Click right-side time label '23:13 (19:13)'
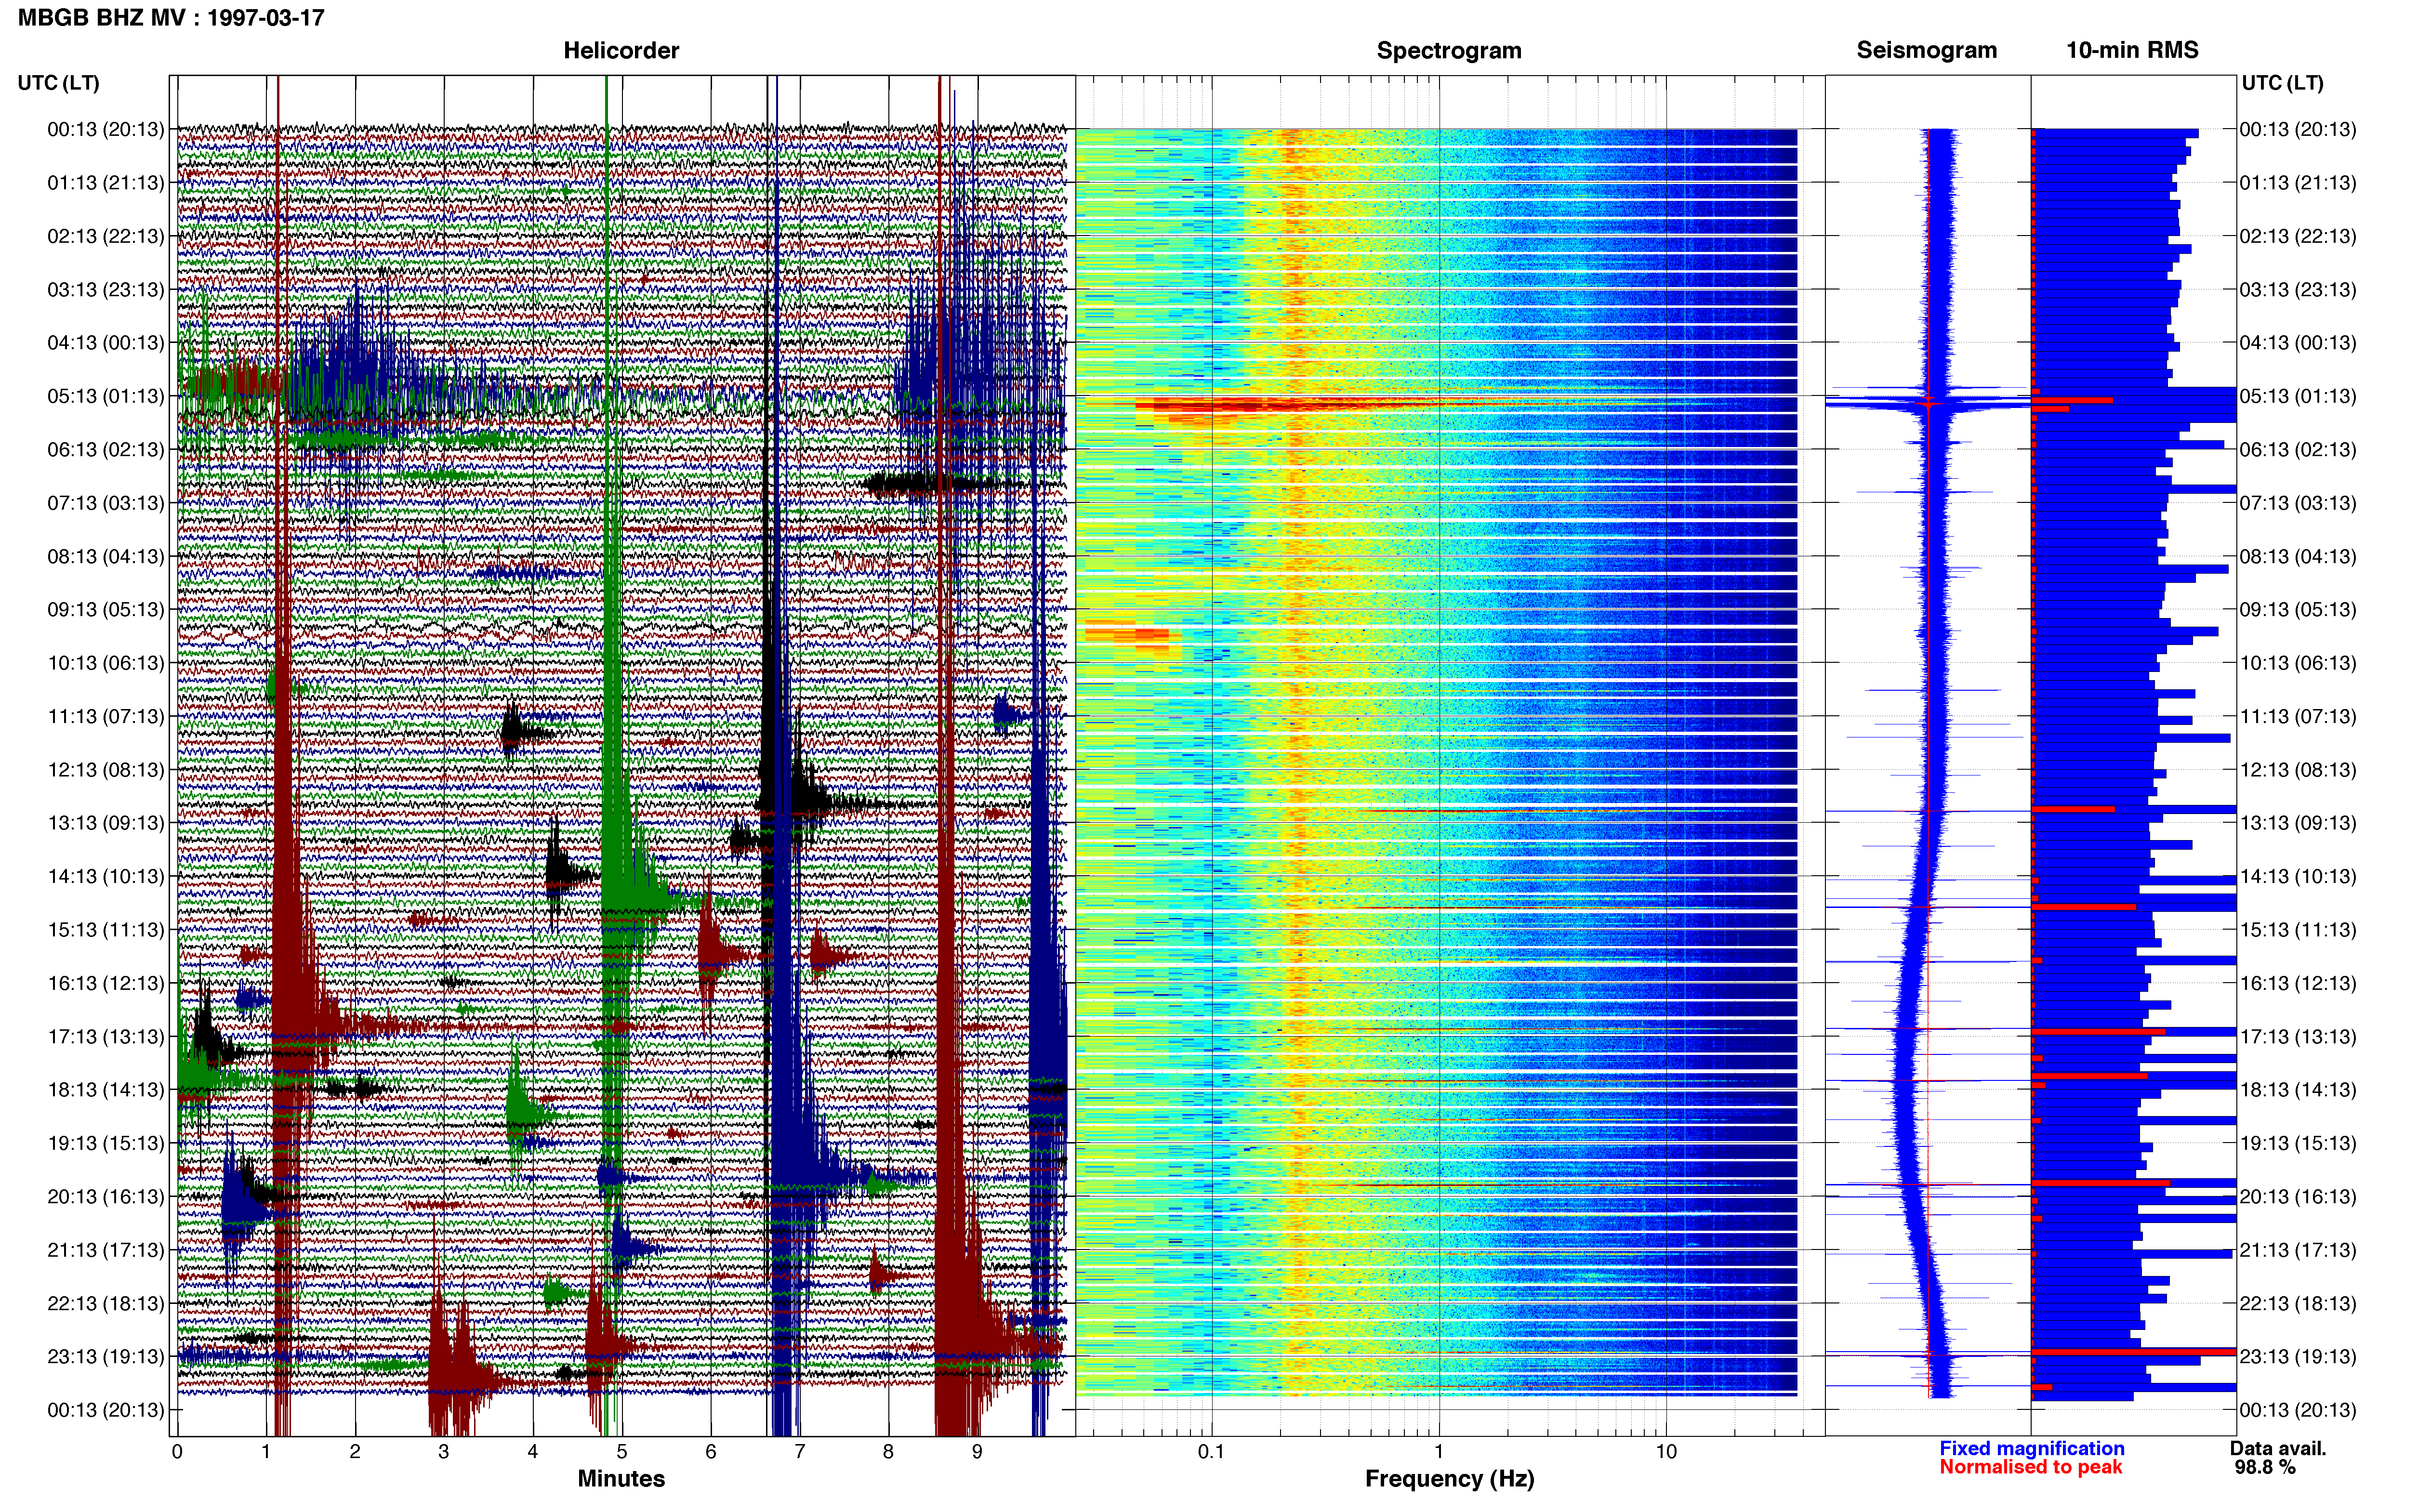Viewport: 2418px width, 1512px height. (2298, 1356)
